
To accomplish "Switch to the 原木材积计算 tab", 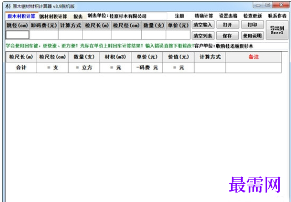I will click(x=22, y=16).
